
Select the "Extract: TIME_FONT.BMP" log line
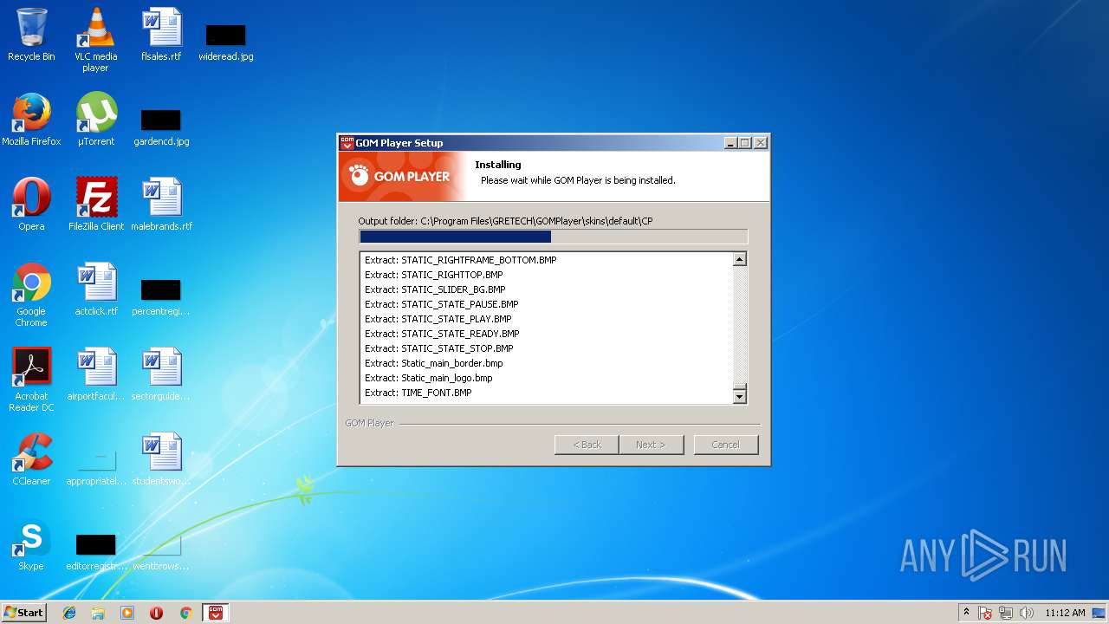pos(418,393)
